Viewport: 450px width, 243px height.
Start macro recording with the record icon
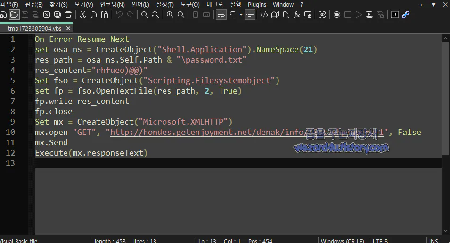tap(337, 15)
